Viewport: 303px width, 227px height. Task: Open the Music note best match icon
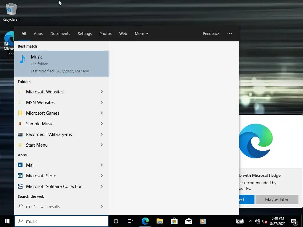[x=22, y=59]
